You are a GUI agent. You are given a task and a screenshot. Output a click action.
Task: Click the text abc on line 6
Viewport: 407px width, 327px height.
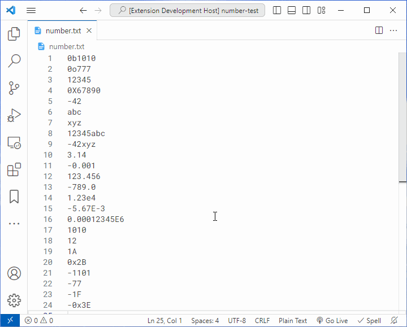74,112
